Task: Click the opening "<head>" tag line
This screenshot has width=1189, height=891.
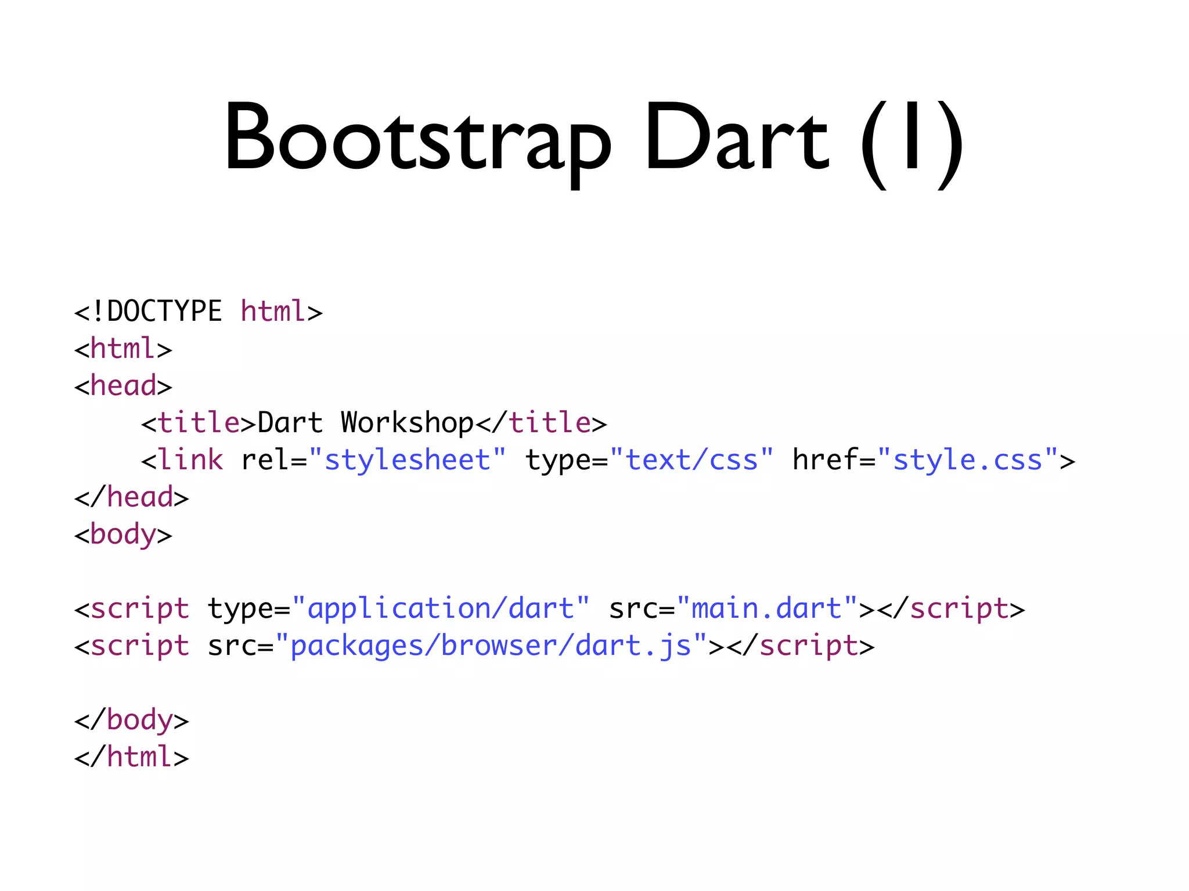Action: (x=123, y=386)
